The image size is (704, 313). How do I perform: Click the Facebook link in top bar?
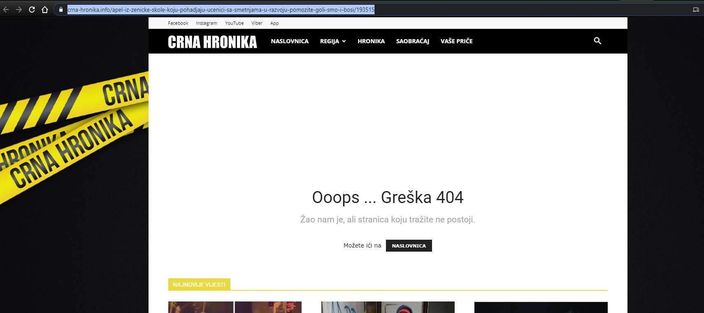pyautogui.click(x=178, y=23)
